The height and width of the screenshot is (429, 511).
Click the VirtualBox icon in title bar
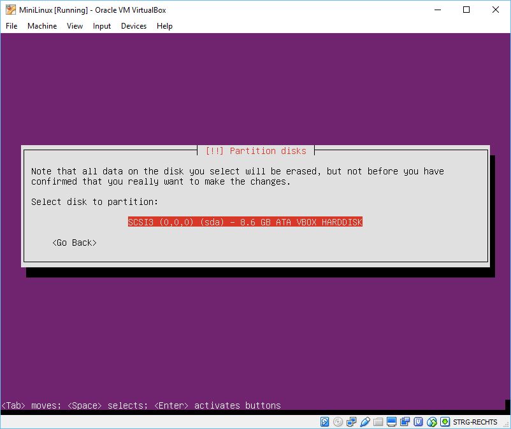[11, 10]
